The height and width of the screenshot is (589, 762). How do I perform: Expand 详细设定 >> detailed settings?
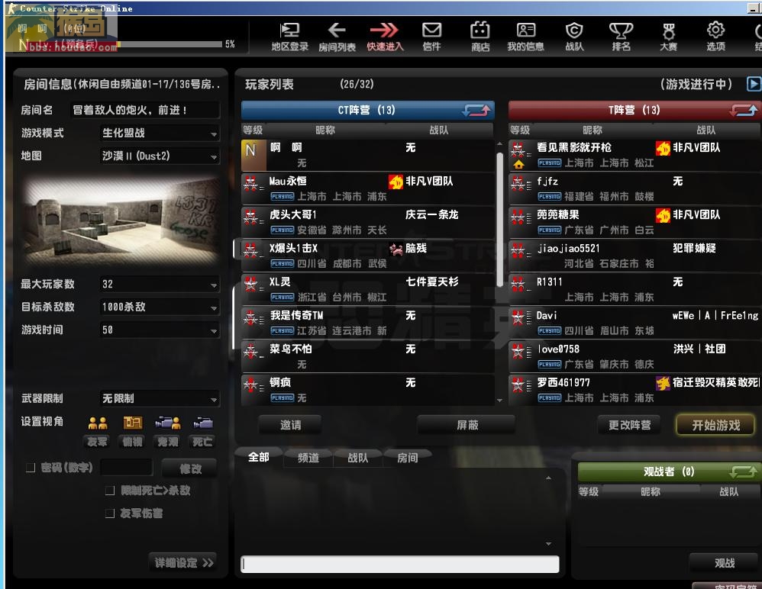coord(184,563)
